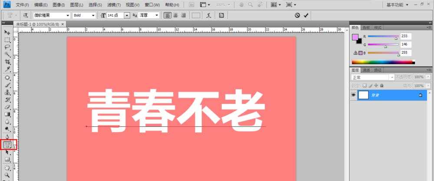Select the Move tool
This screenshot has height=181, width=434.
(x=7, y=33)
